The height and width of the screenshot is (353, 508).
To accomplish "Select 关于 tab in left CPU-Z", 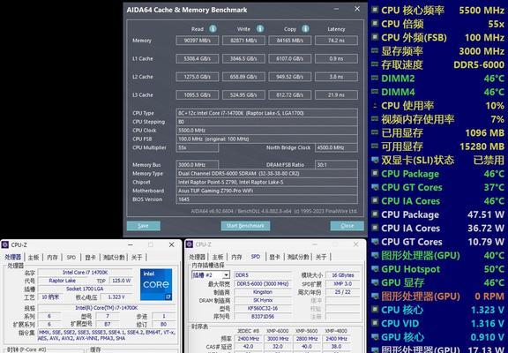I will [137, 258].
